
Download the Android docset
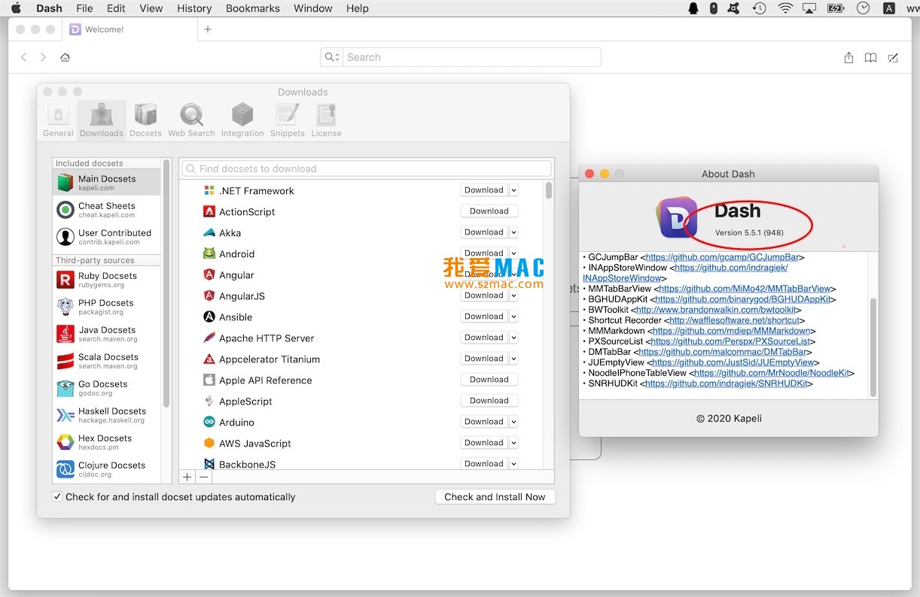click(x=484, y=253)
